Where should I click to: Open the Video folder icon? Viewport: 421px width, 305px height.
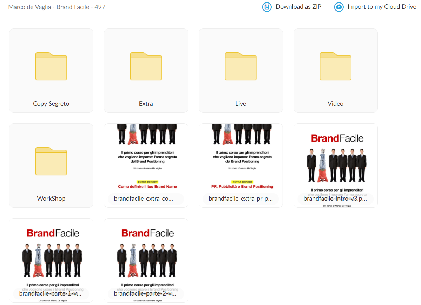pos(335,66)
